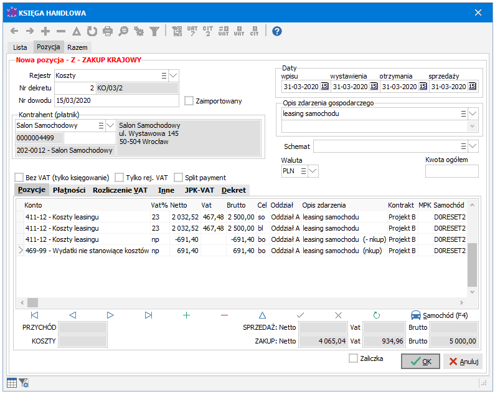Enable Bez VAT (tylko księgowanie) checkbox
The image size is (495, 394).
pos(19,178)
